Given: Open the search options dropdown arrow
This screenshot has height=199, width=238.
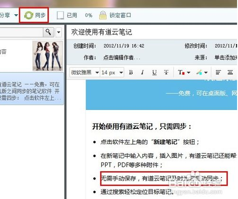Looking at the screenshot, I should (x=58, y=32).
